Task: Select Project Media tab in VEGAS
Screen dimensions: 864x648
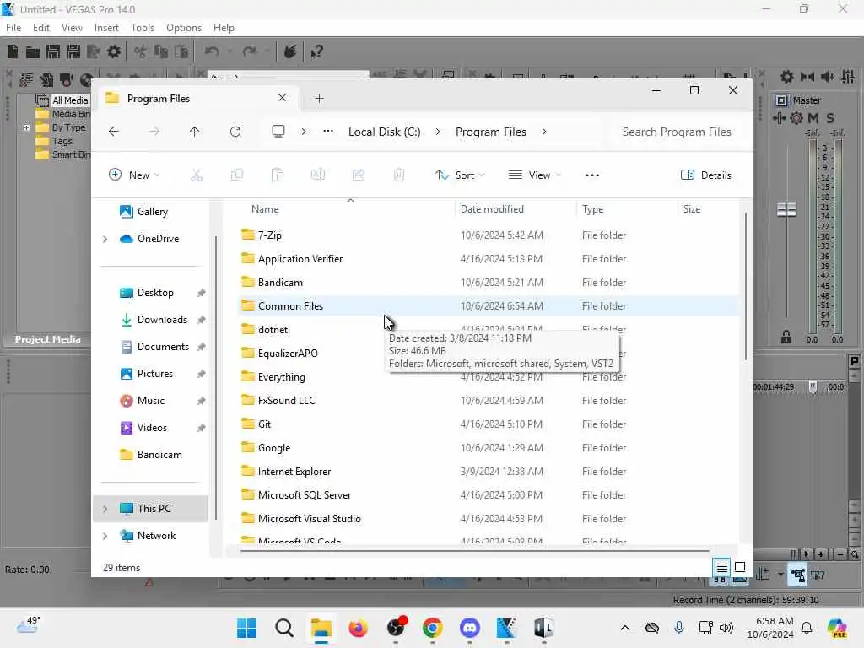Action: pos(47,339)
